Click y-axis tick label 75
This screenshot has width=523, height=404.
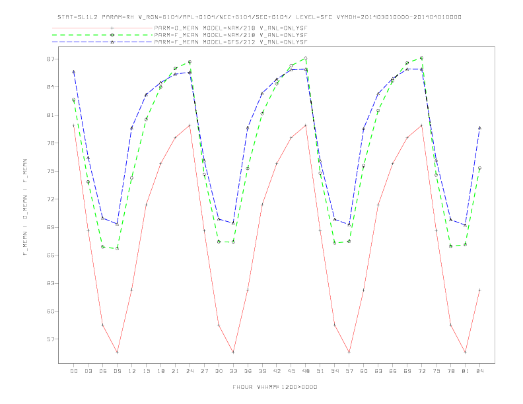point(50,171)
